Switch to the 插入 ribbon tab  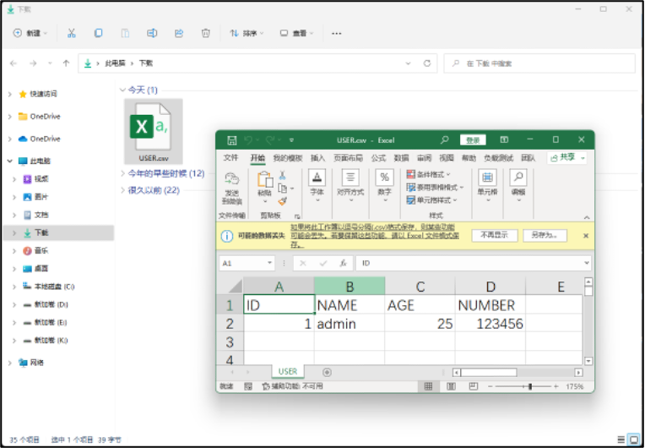coord(317,158)
